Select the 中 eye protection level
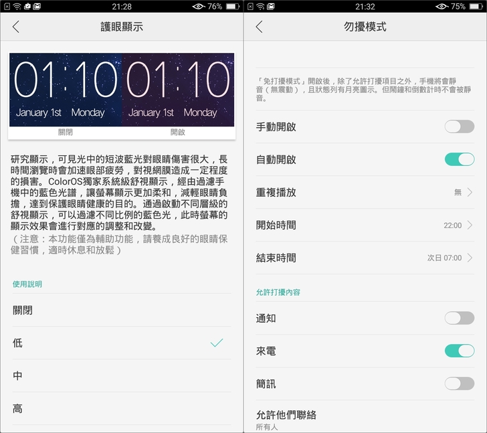487x433 pixels. click(122, 375)
